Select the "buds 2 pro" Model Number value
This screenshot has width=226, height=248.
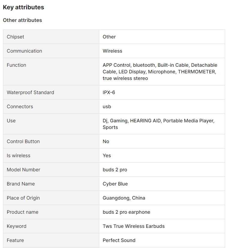tap(115, 170)
